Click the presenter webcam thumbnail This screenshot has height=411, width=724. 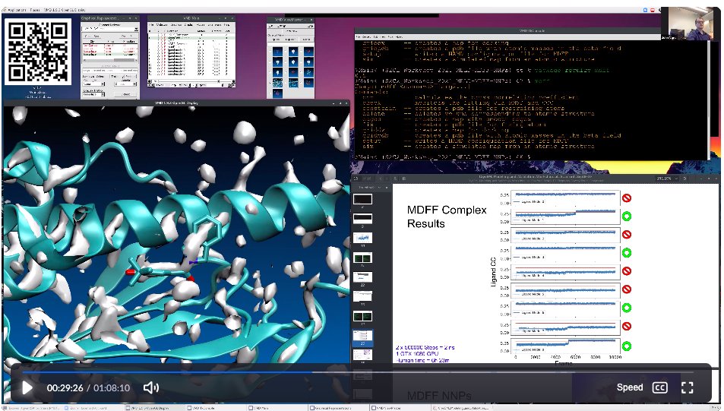tap(691, 24)
